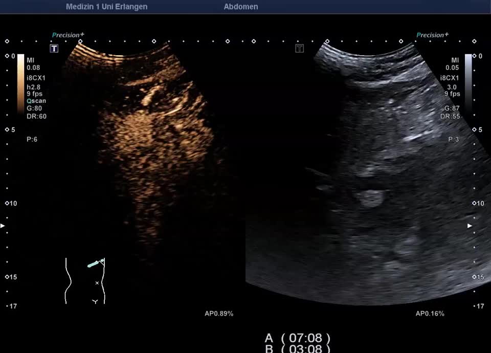491x353 pixels.
Task: Click the left focus position arrow marker
Action: (3, 226)
